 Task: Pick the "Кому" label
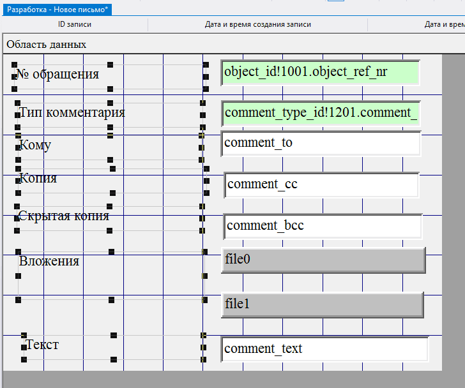coord(35,145)
